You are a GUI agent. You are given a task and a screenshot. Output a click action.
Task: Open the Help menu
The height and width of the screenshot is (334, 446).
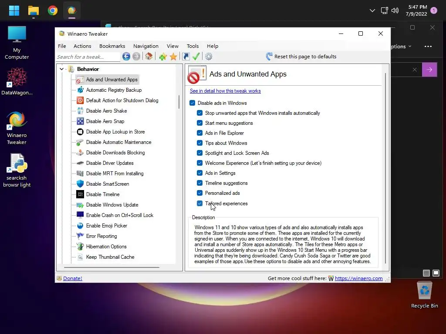pyautogui.click(x=213, y=46)
